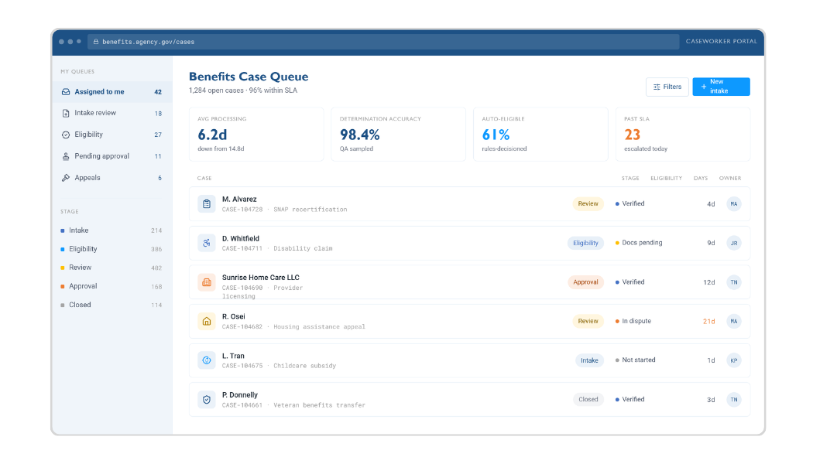Click the Review badge on R. Osei row
This screenshot has width=813, height=464.
click(588, 321)
